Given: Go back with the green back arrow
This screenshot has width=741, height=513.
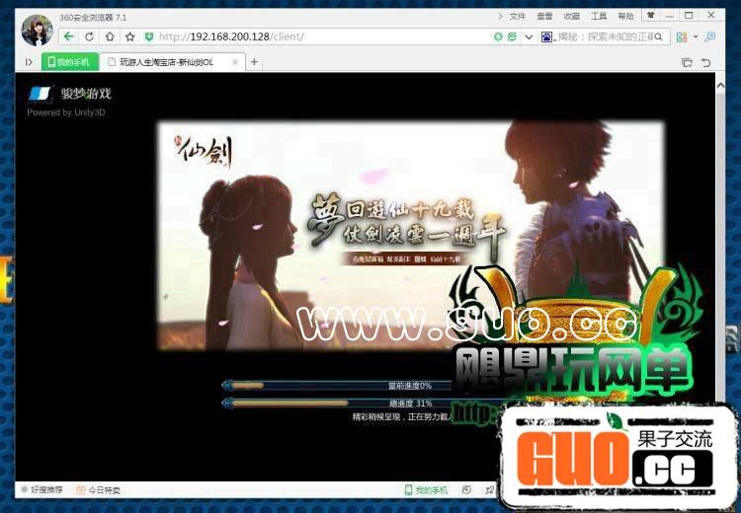Looking at the screenshot, I should 69,37.
